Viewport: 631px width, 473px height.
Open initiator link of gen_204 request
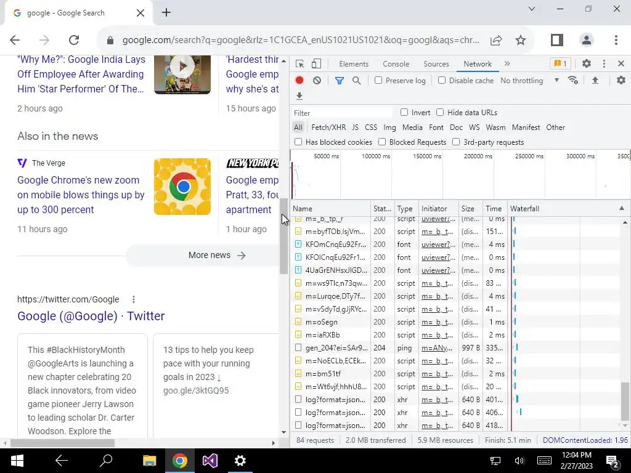437,348
